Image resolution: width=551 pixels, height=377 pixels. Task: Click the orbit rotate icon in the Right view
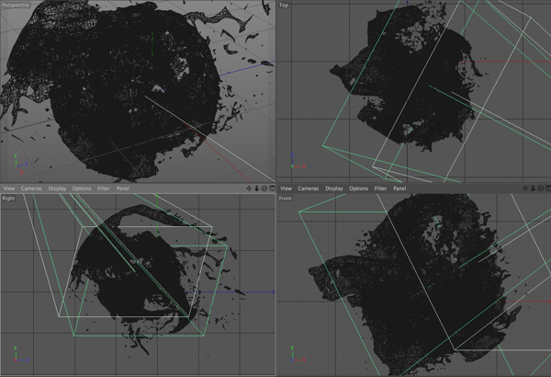click(x=264, y=188)
